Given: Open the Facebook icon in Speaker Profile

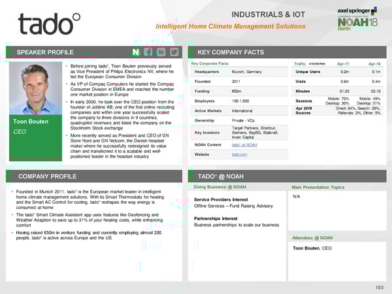Looking at the screenshot, I should (x=148, y=52).
